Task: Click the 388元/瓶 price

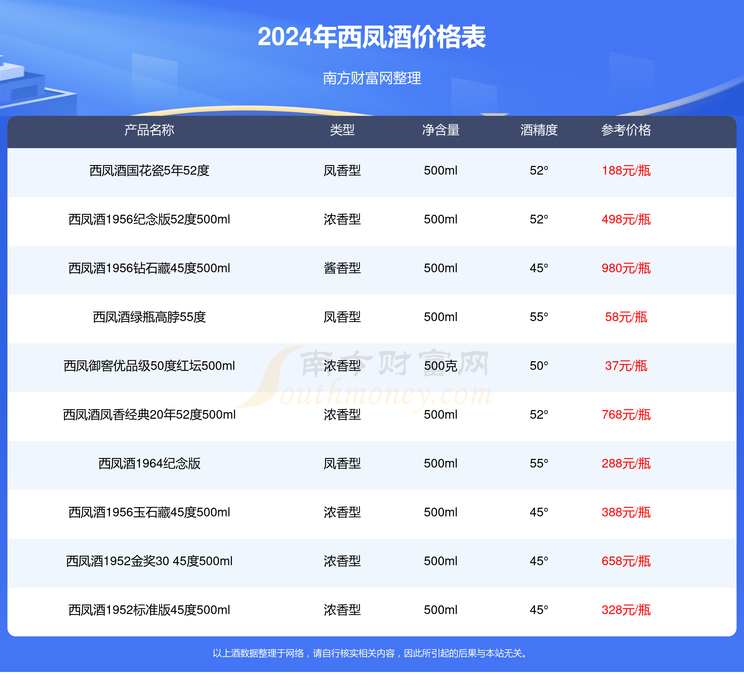Action: pos(626,512)
